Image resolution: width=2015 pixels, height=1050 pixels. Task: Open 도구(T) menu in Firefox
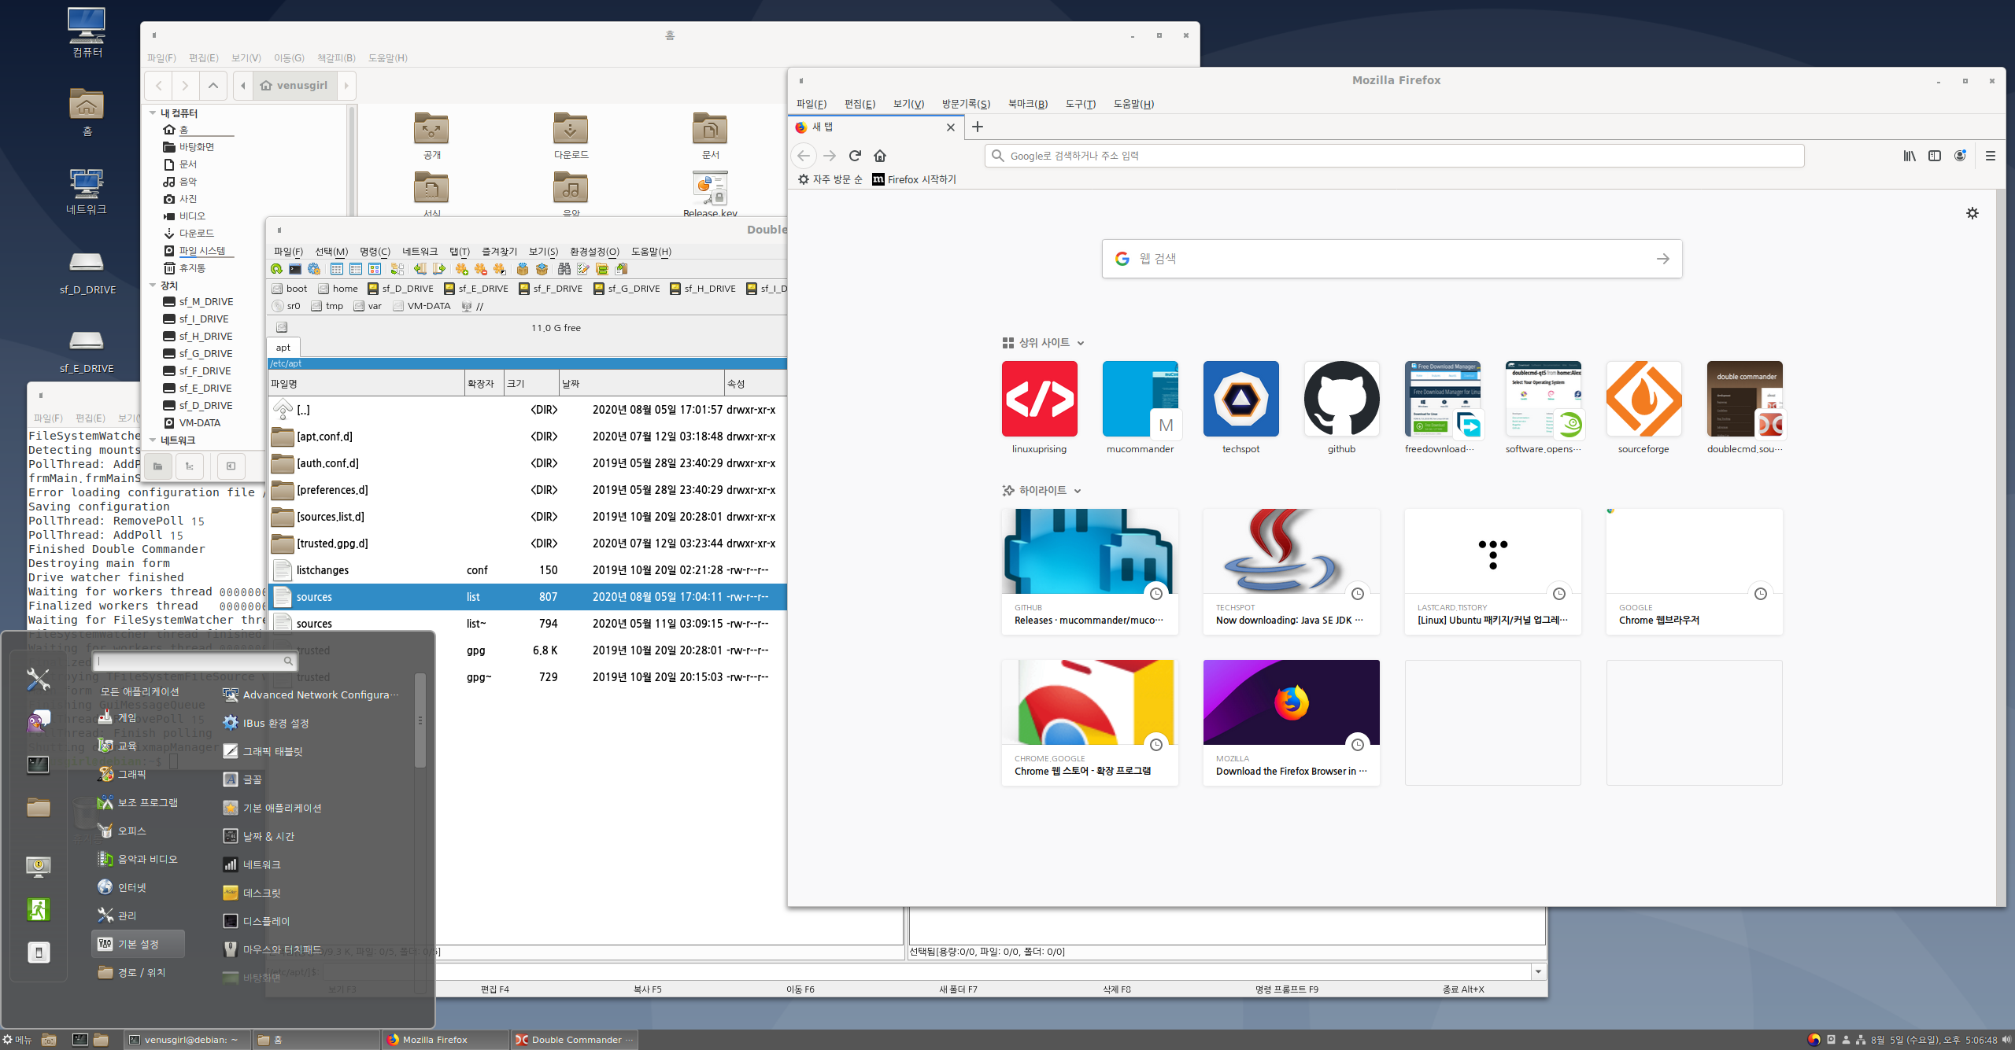pyautogui.click(x=1081, y=104)
